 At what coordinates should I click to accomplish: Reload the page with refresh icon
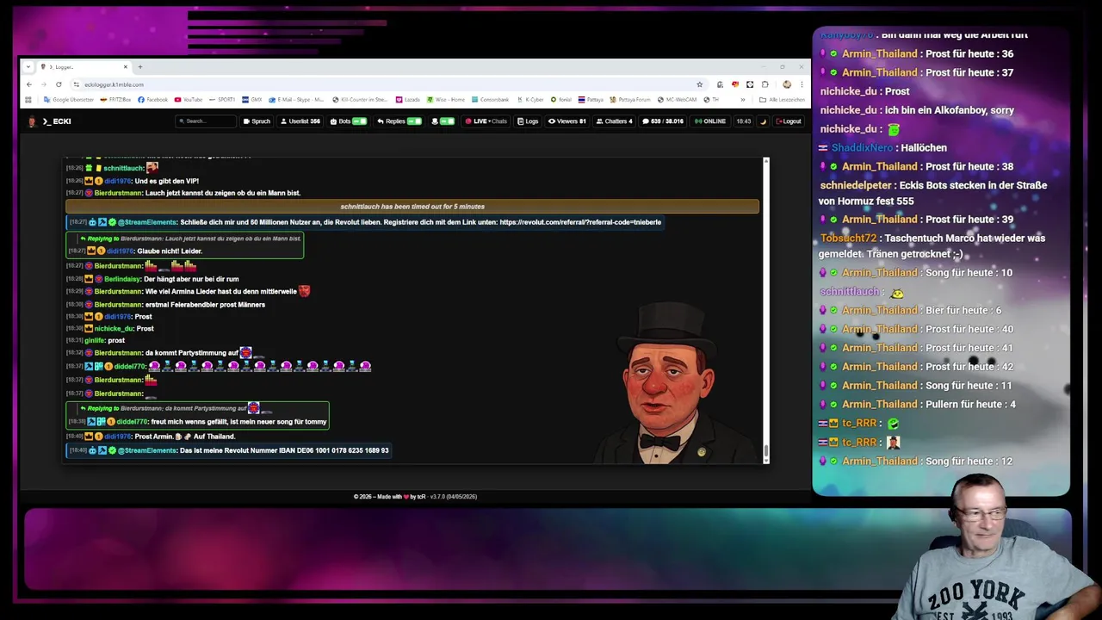coord(59,84)
